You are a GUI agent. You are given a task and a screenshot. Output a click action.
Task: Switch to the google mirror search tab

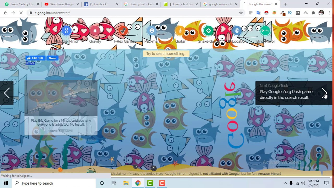[x=220, y=4]
